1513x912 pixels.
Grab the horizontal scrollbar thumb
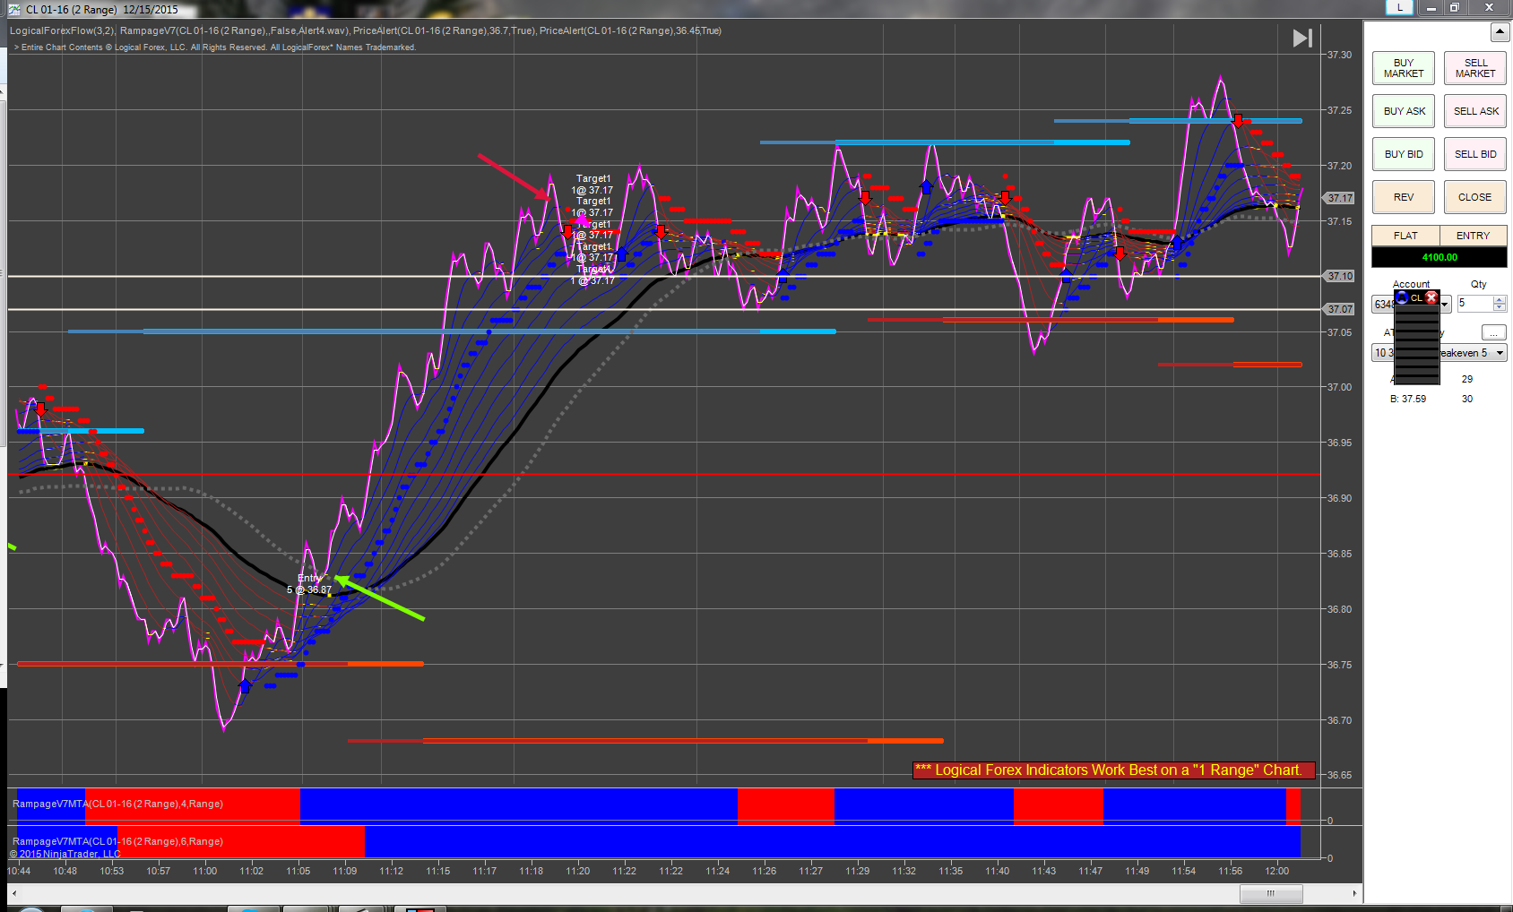pyautogui.click(x=1271, y=893)
